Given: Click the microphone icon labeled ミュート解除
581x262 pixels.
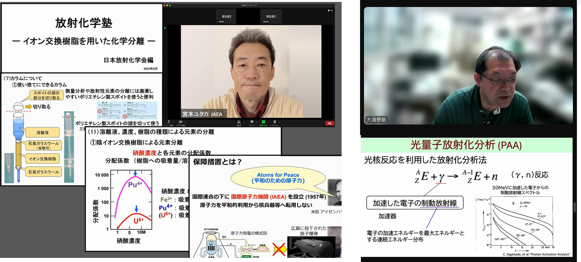Looking at the screenshot, I should click(x=169, y=122).
